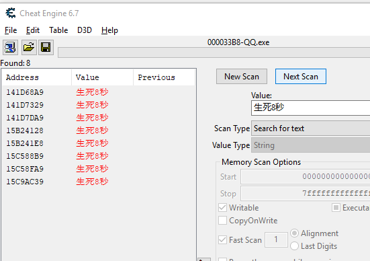Toggle the Executable checkbox
The height and width of the screenshot is (261, 370).
(x=336, y=208)
